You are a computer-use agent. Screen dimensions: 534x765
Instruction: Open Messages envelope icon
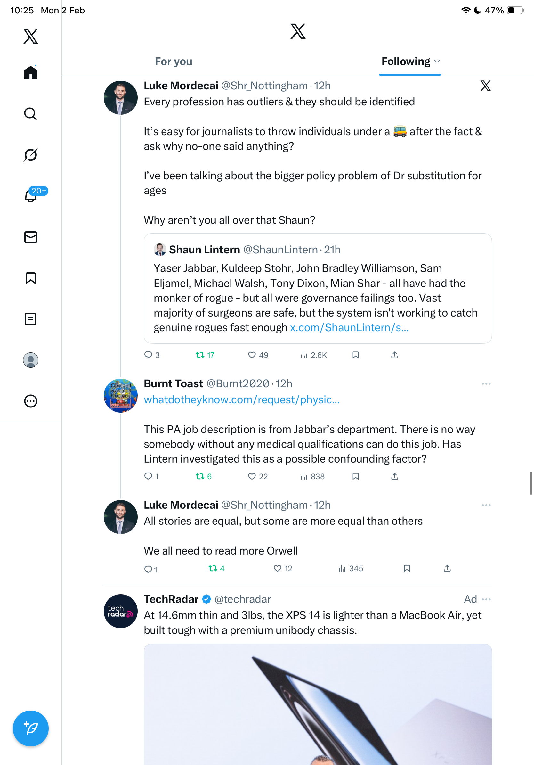pos(31,237)
